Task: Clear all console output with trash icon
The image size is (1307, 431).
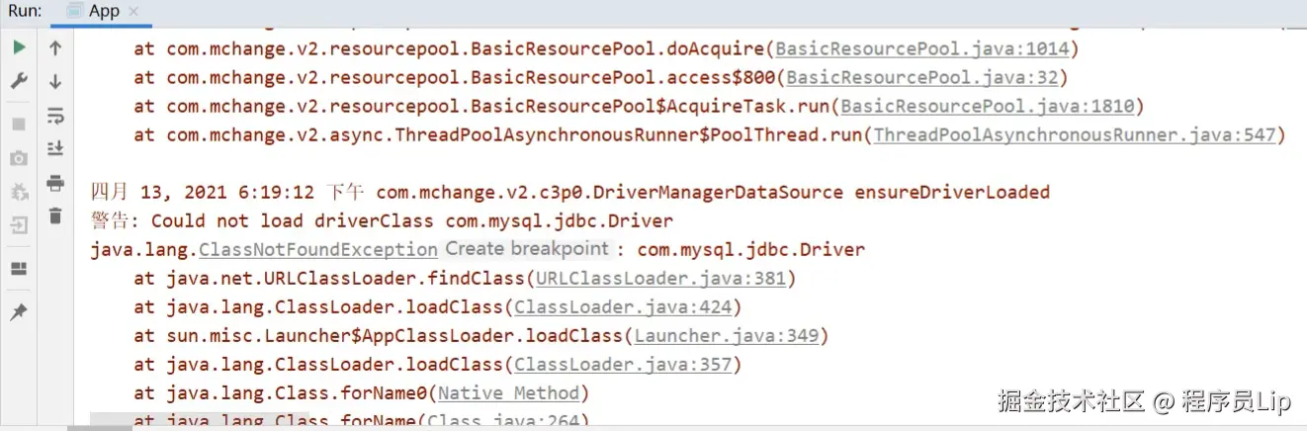Action: 55,215
